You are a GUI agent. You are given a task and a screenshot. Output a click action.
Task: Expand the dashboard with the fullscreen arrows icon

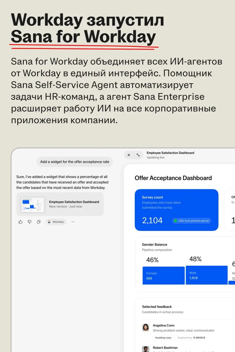(138, 155)
